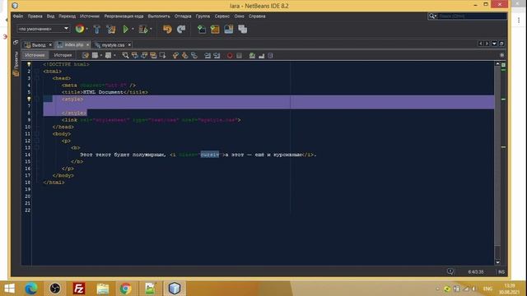Click the gray Redo arrow
The width and height of the screenshot is (527, 296).
[181, 30]
